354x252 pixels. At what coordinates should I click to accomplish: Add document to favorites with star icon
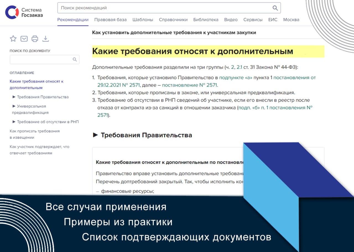tap(13, 39)
